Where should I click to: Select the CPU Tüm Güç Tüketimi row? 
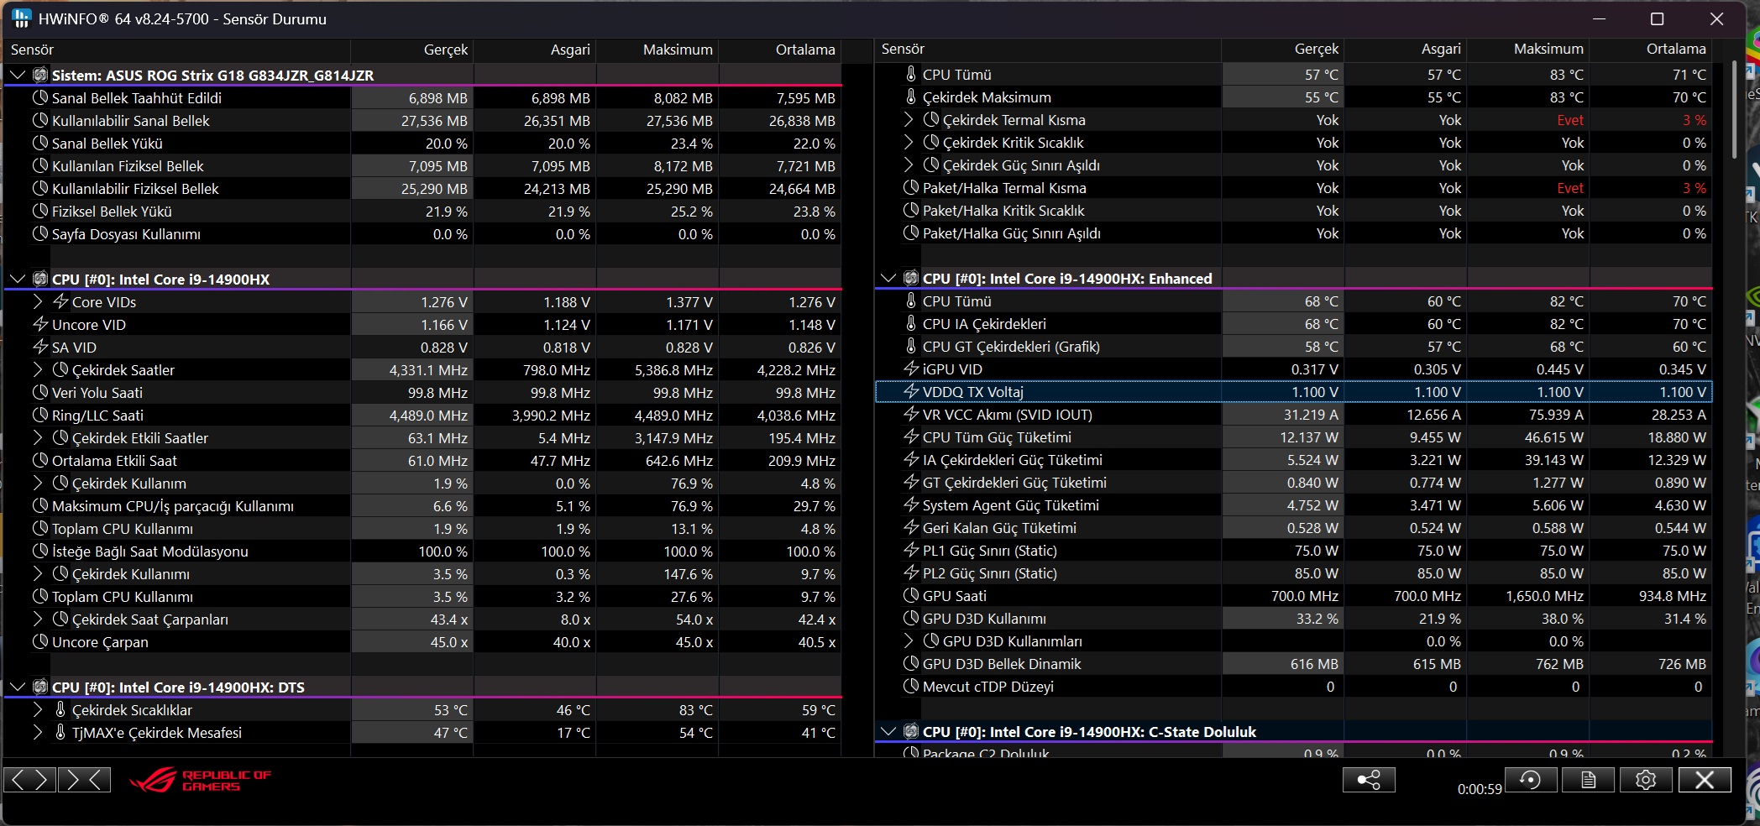[x=1293, y=437]
